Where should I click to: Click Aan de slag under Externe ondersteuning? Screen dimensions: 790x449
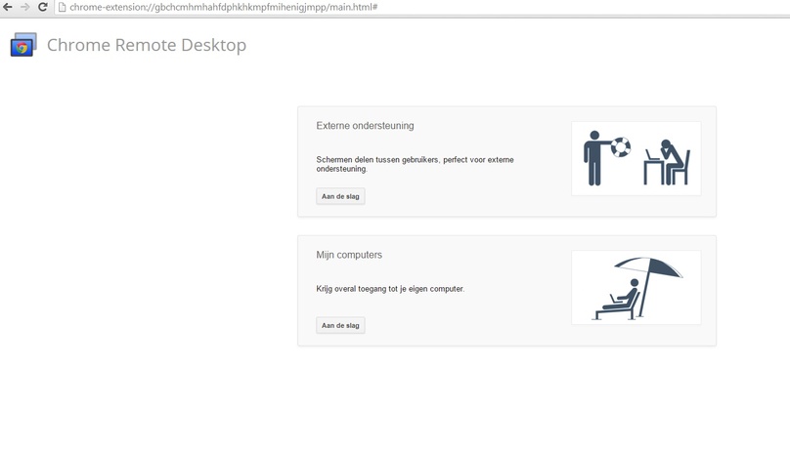[x=340, y=196]
